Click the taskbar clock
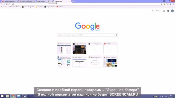The image size is (175, 98). click(x=171, y=96)
